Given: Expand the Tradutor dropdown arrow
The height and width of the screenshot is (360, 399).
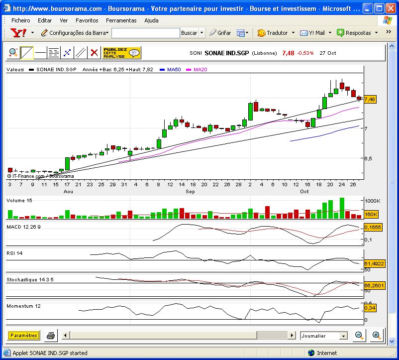Looking at the screenshot, I should [293, 33].
